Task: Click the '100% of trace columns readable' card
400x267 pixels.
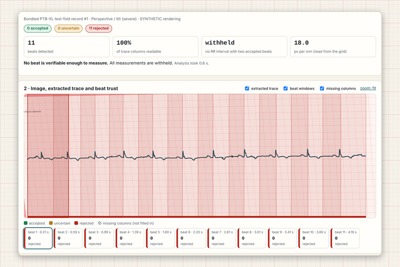Action: 155,47
